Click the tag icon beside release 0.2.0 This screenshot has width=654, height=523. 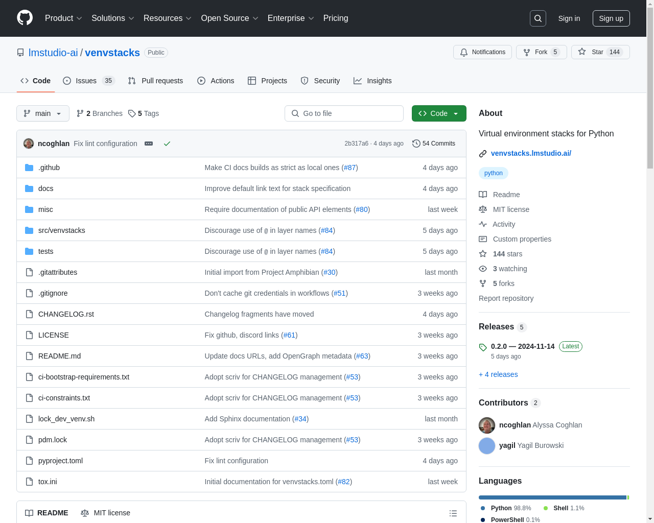click(483, 347)
